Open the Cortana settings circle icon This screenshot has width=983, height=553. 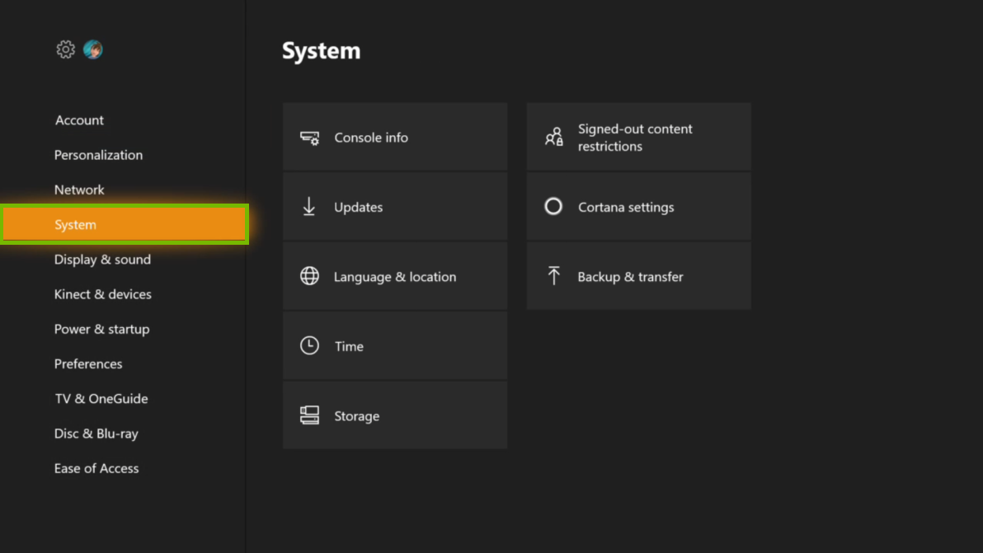(553, 207)
